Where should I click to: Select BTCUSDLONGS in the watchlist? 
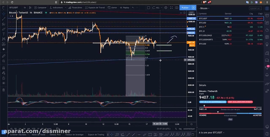(x=230, y=35)
